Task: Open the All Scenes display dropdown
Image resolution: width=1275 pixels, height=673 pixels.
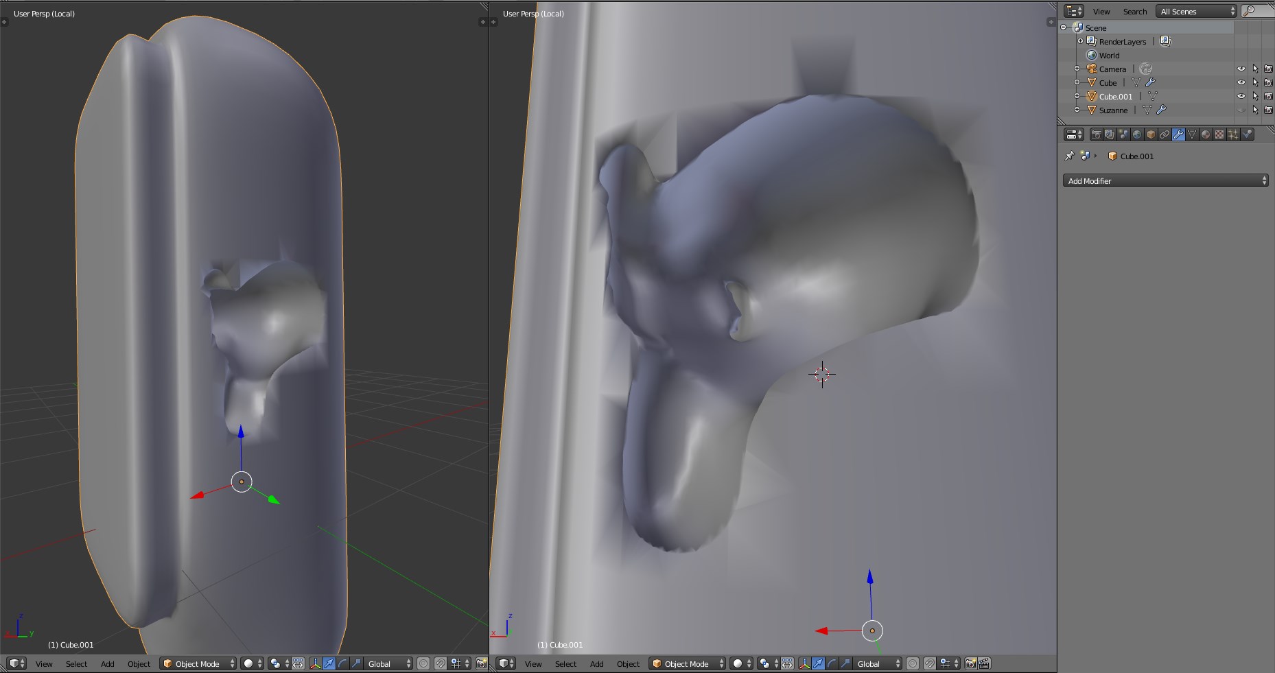Action: click(1197, 11)
